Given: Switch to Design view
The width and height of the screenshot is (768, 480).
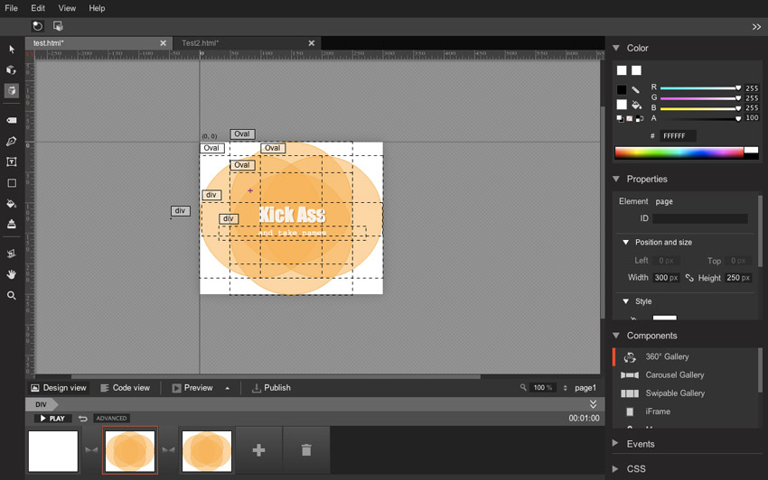Looking at the screenshot, I should click(59, 388).
